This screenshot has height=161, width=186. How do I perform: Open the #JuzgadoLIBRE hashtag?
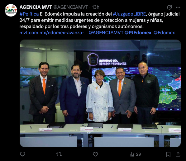(x=129, y=14)
